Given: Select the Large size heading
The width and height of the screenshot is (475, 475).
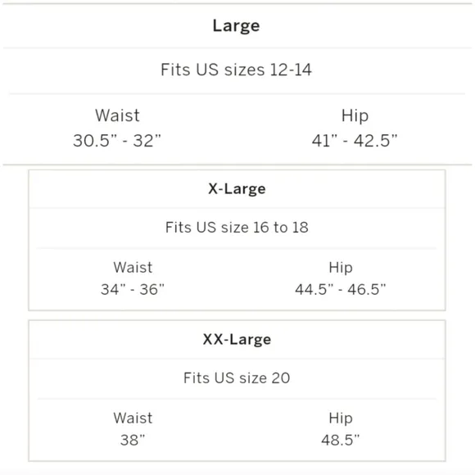Looking at the screenshot, I should [236, 26].
